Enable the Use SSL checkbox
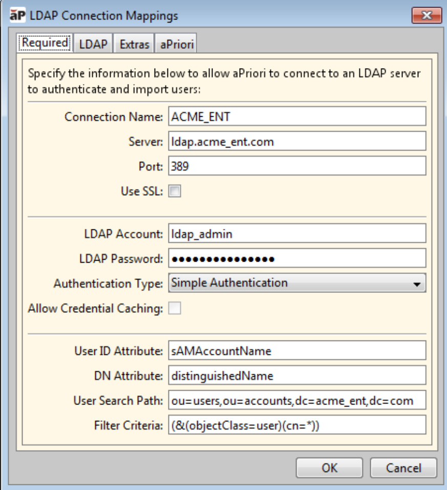 point(175,191)
